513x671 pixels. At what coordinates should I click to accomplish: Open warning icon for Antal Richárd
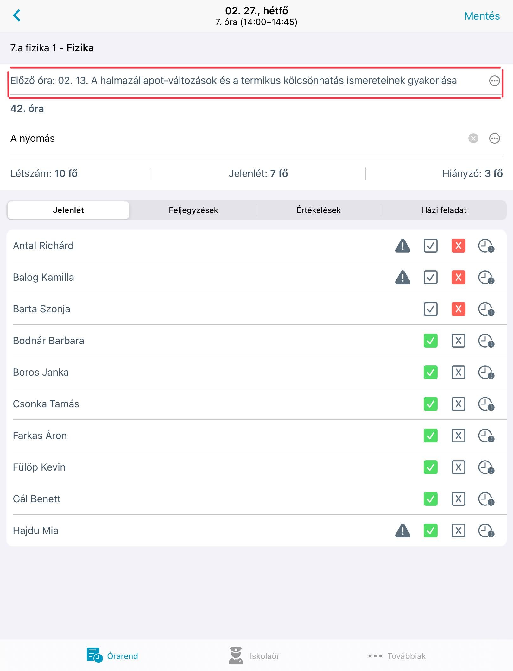click(402, 246)
